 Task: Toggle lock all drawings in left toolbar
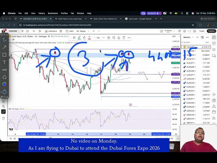4,102
